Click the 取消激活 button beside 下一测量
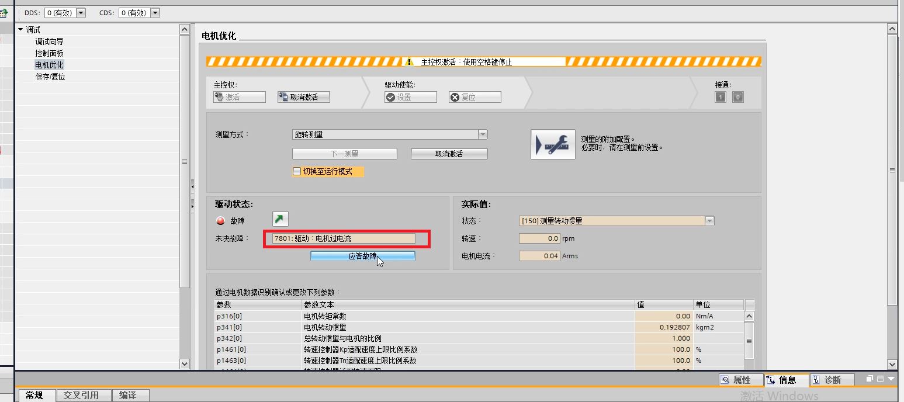This screenshot has width=904, height=402. 449,154
